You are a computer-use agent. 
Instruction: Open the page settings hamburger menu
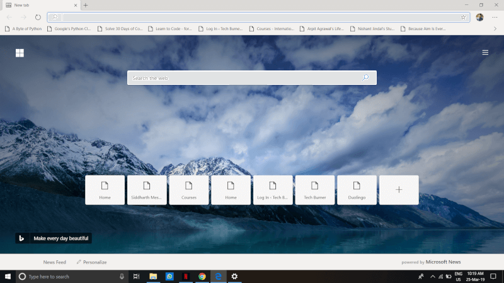[x=485, y=52]
